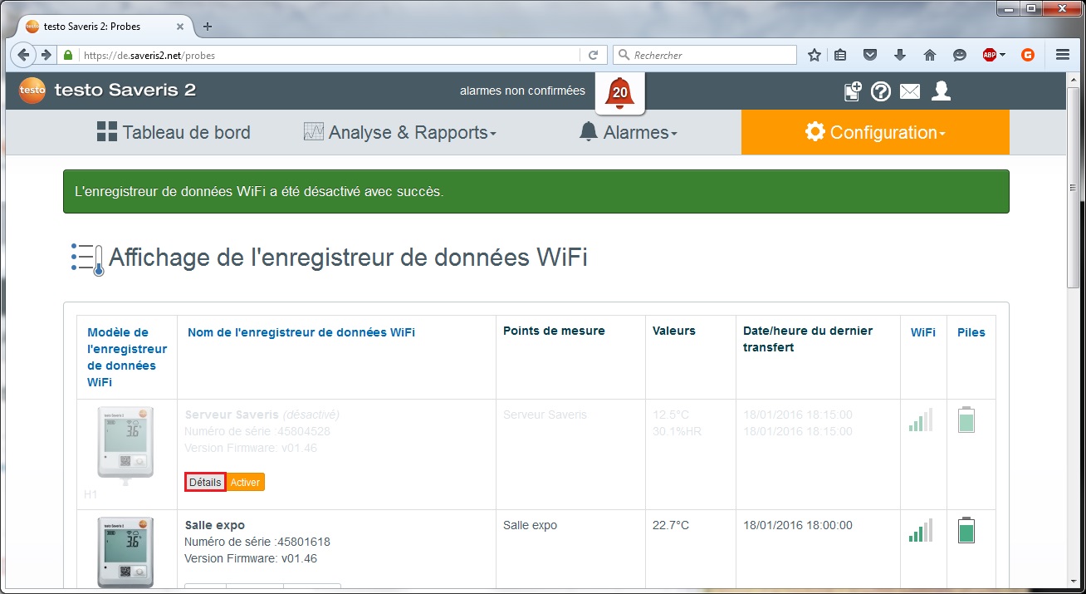The height and width of the screenshot is (594, 1086).
Task: Click the WiFi signal icon for Salle expo
Action: pyautogui.click(x=921, y=530)
